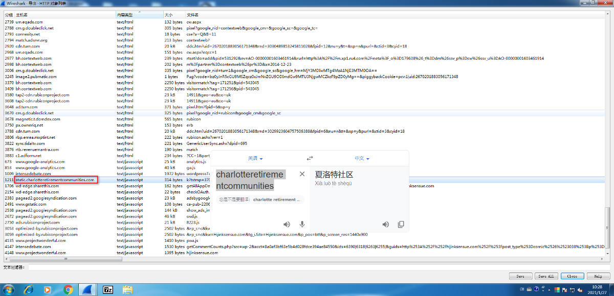Sort the list by 大小 column
The image size is (614, 296).
(174, 15)
